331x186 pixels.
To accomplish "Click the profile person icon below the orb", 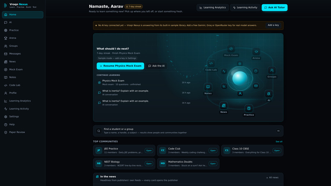I will pyautogui.click(x=240, y=94).
